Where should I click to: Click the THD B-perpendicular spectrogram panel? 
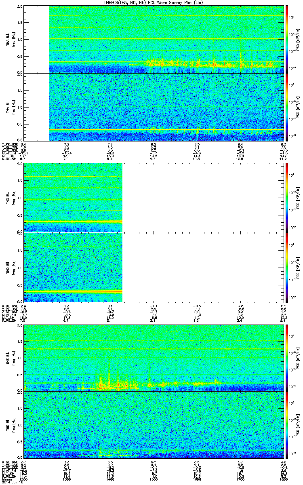click(154, 197)
